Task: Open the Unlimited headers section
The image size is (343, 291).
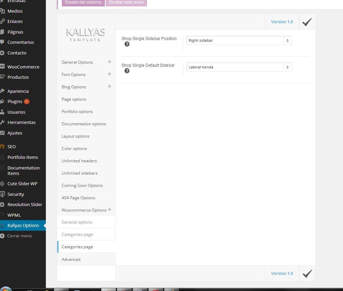Action: click(86, 161)
